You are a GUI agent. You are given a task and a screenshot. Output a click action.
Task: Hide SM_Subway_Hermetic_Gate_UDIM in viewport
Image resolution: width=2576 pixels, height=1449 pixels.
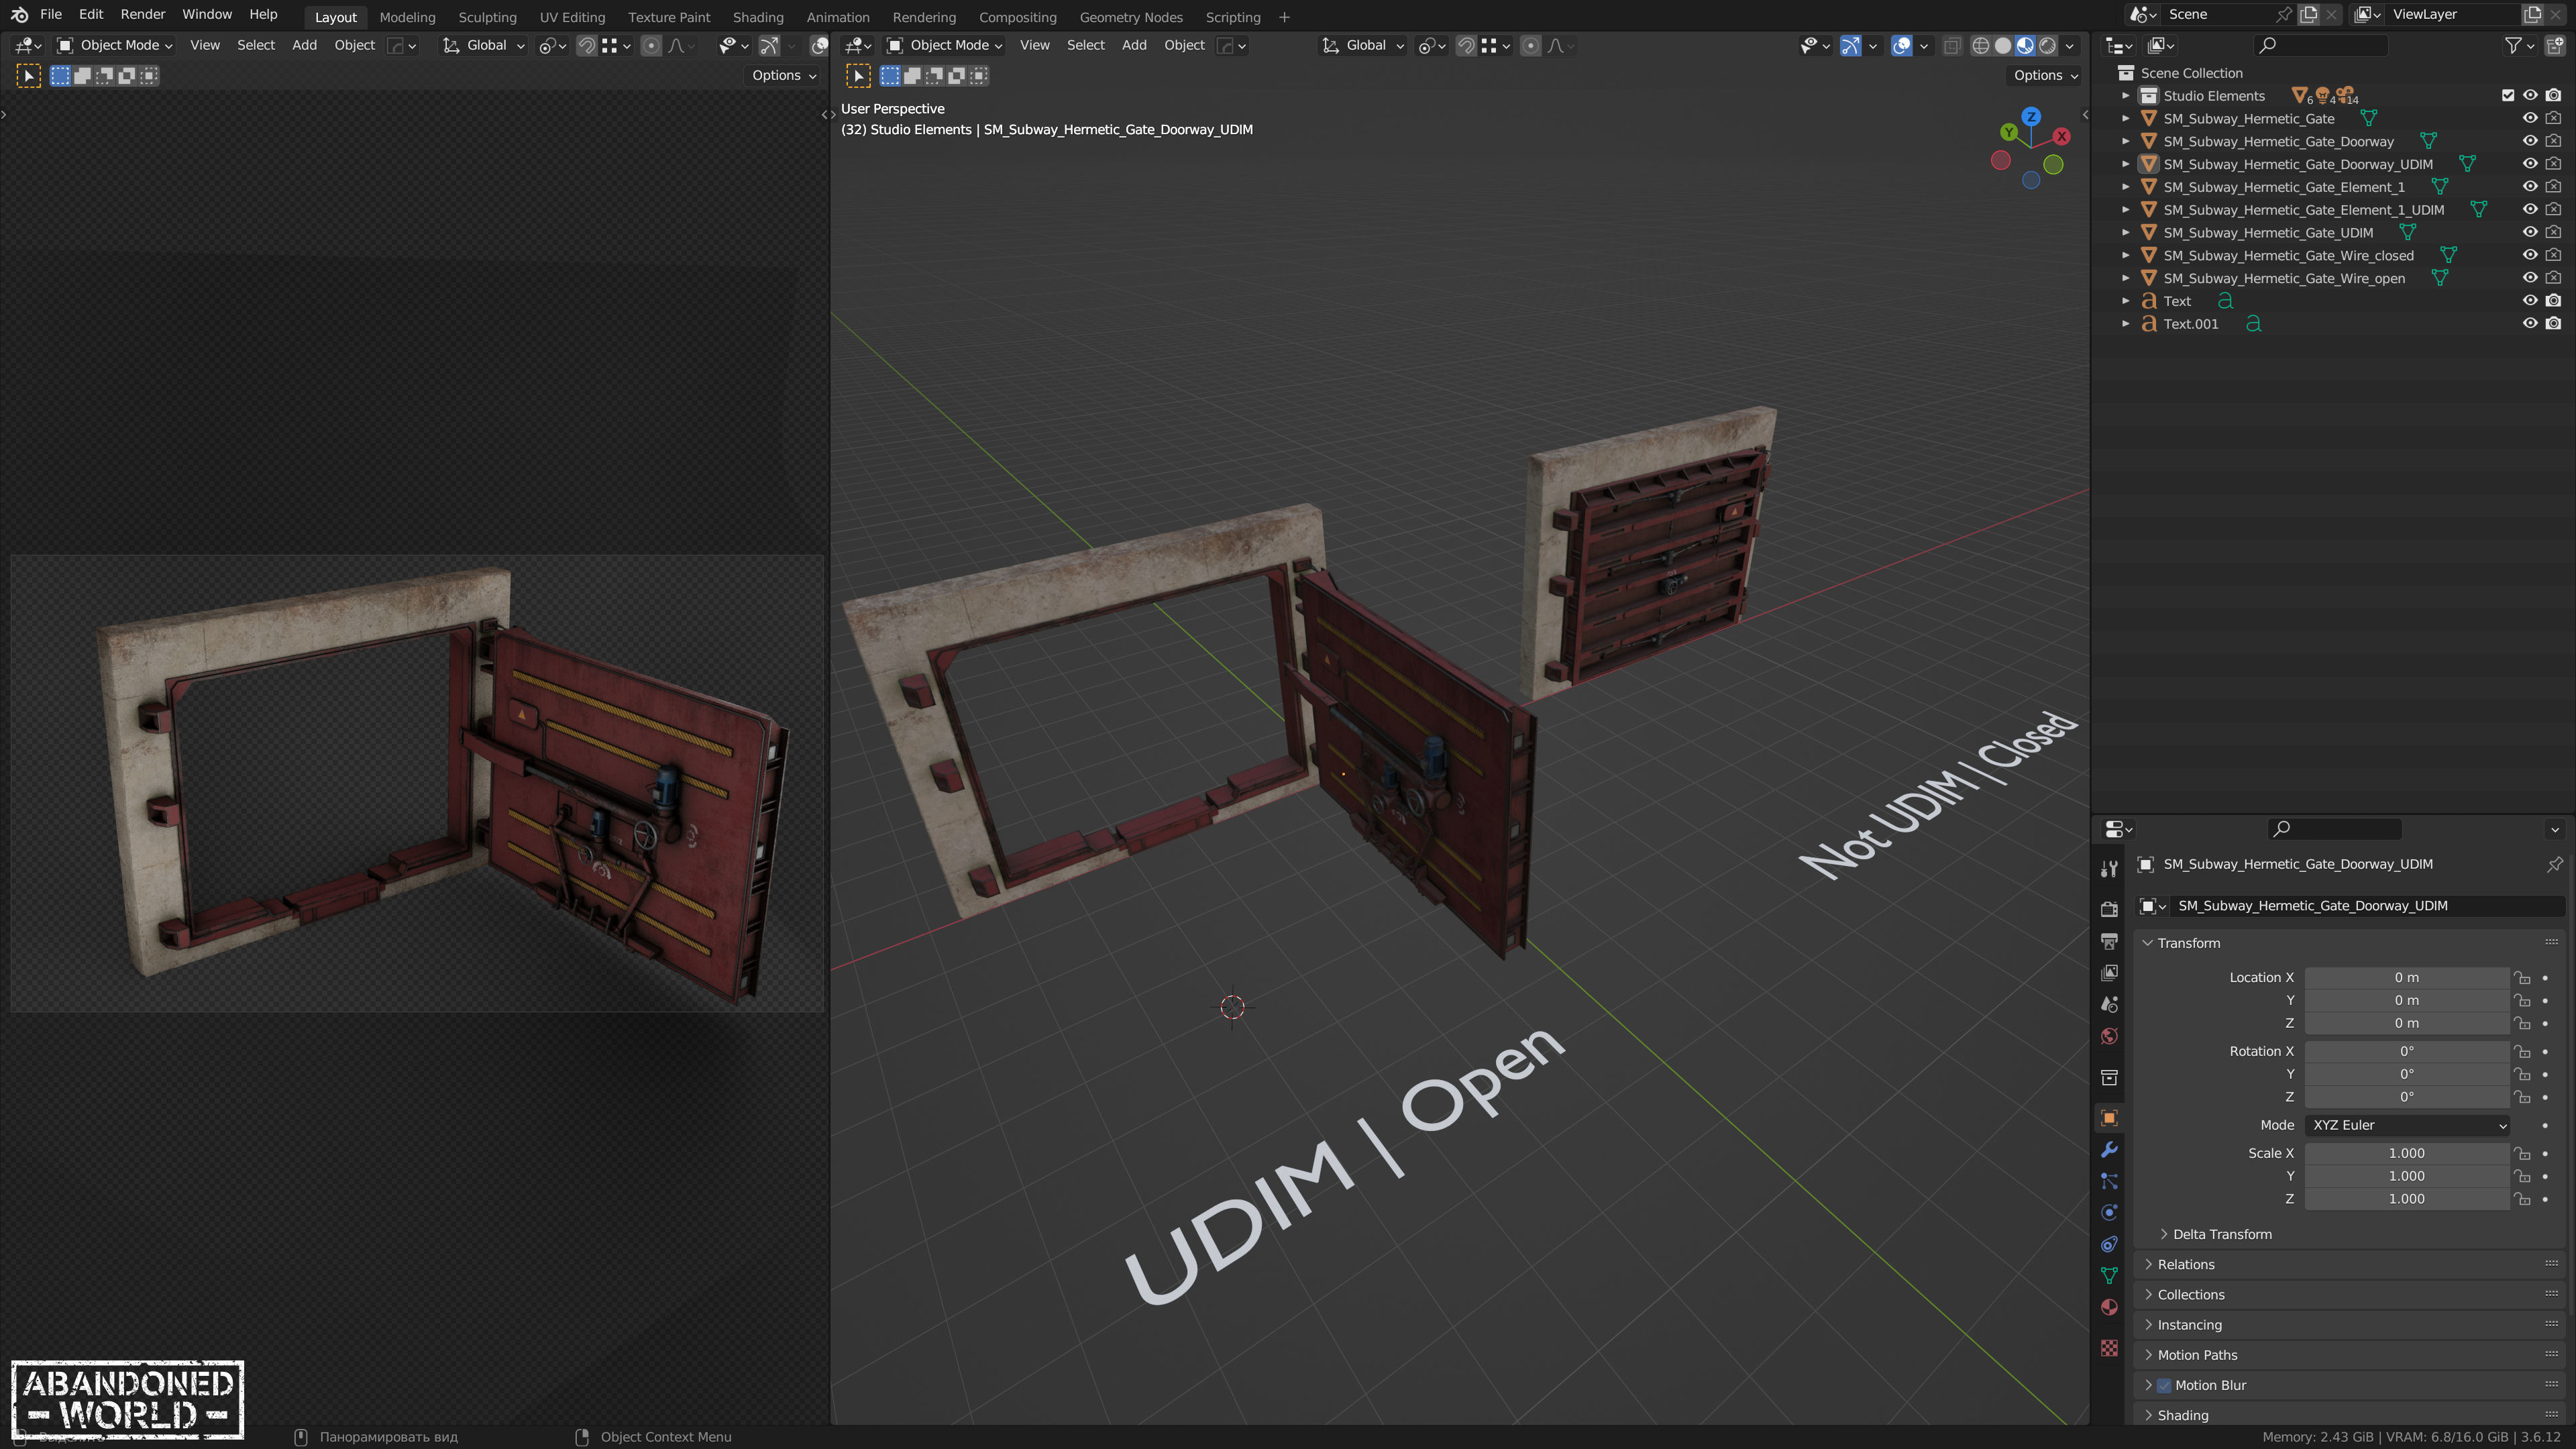pos(2530,232)
